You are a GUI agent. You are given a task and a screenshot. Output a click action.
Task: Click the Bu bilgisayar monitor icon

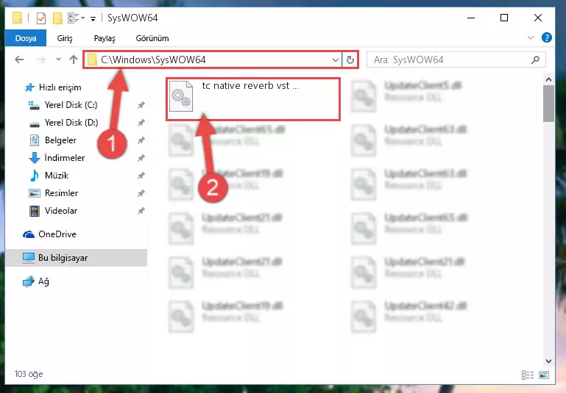(x=29, y=258)
